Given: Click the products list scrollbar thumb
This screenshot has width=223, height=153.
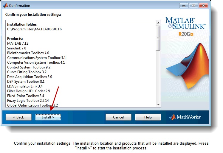Looking at the screenshot, I should point(158,38).
